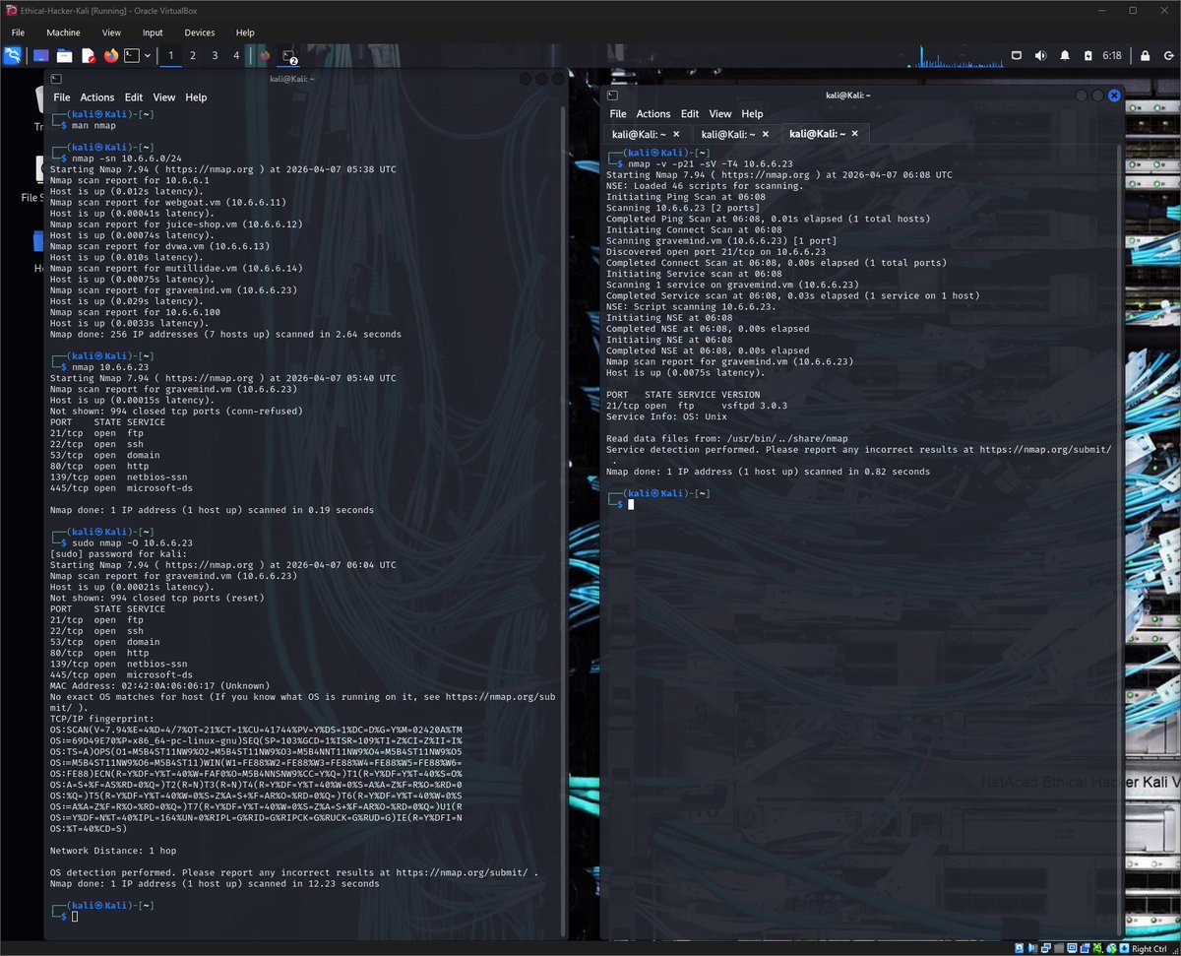1181x956 pixels.
Task: Open Edit menu in left terminal
Action: tap(134, 97)
